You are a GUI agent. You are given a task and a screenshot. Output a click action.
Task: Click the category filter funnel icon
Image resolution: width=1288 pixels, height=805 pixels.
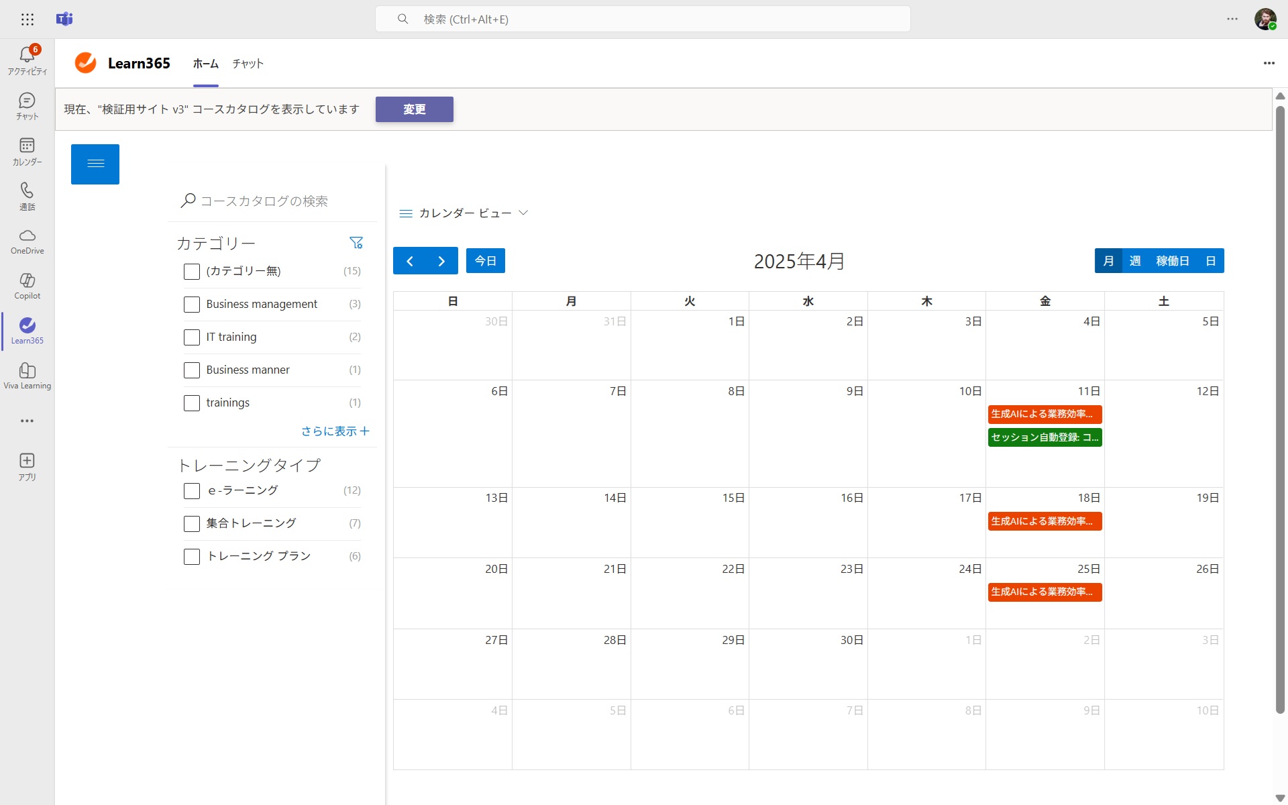pyautogui.click(x=356, y=242)
